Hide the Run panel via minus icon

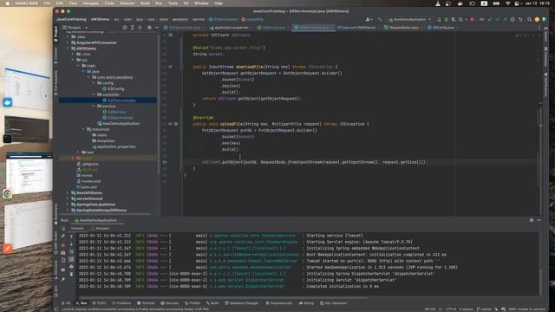click(x=539, y=220)
